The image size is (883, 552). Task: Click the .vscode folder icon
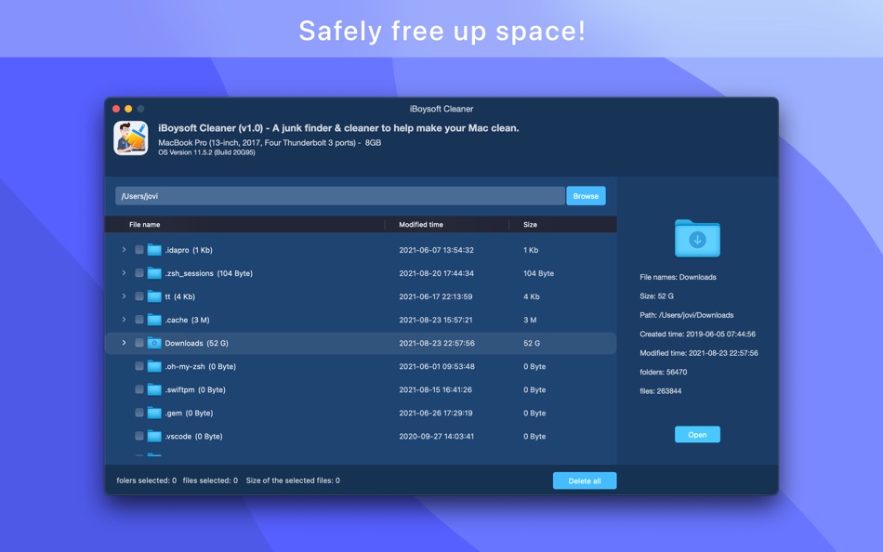point(154,437)
